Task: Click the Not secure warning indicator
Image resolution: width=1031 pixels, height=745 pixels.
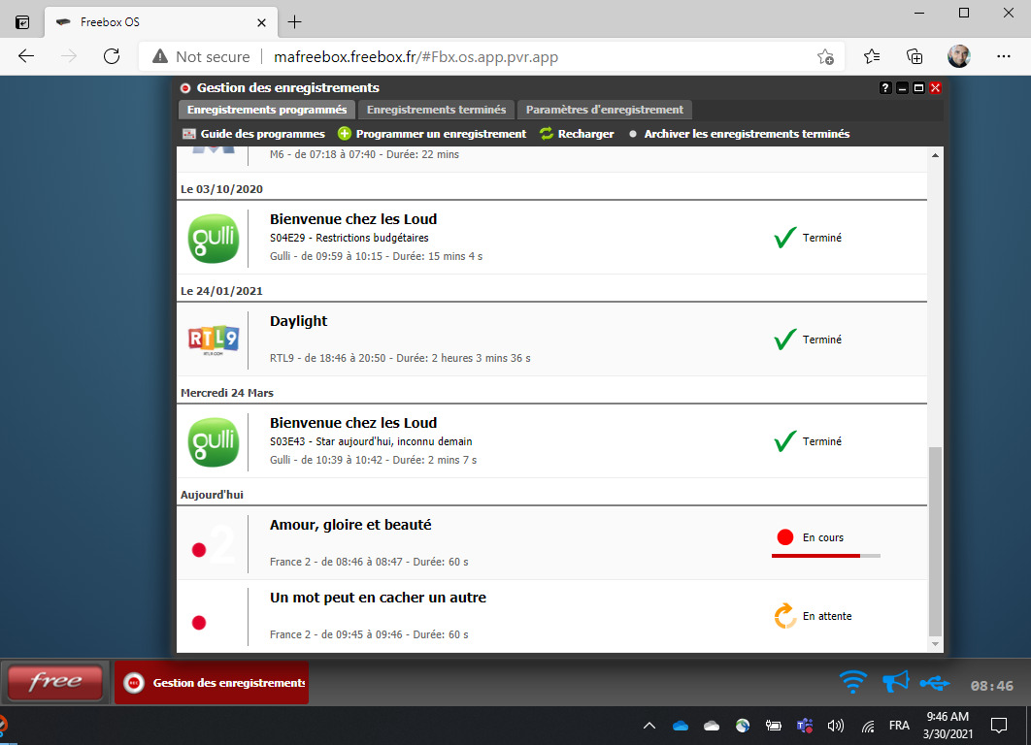Action: [201, 57]
